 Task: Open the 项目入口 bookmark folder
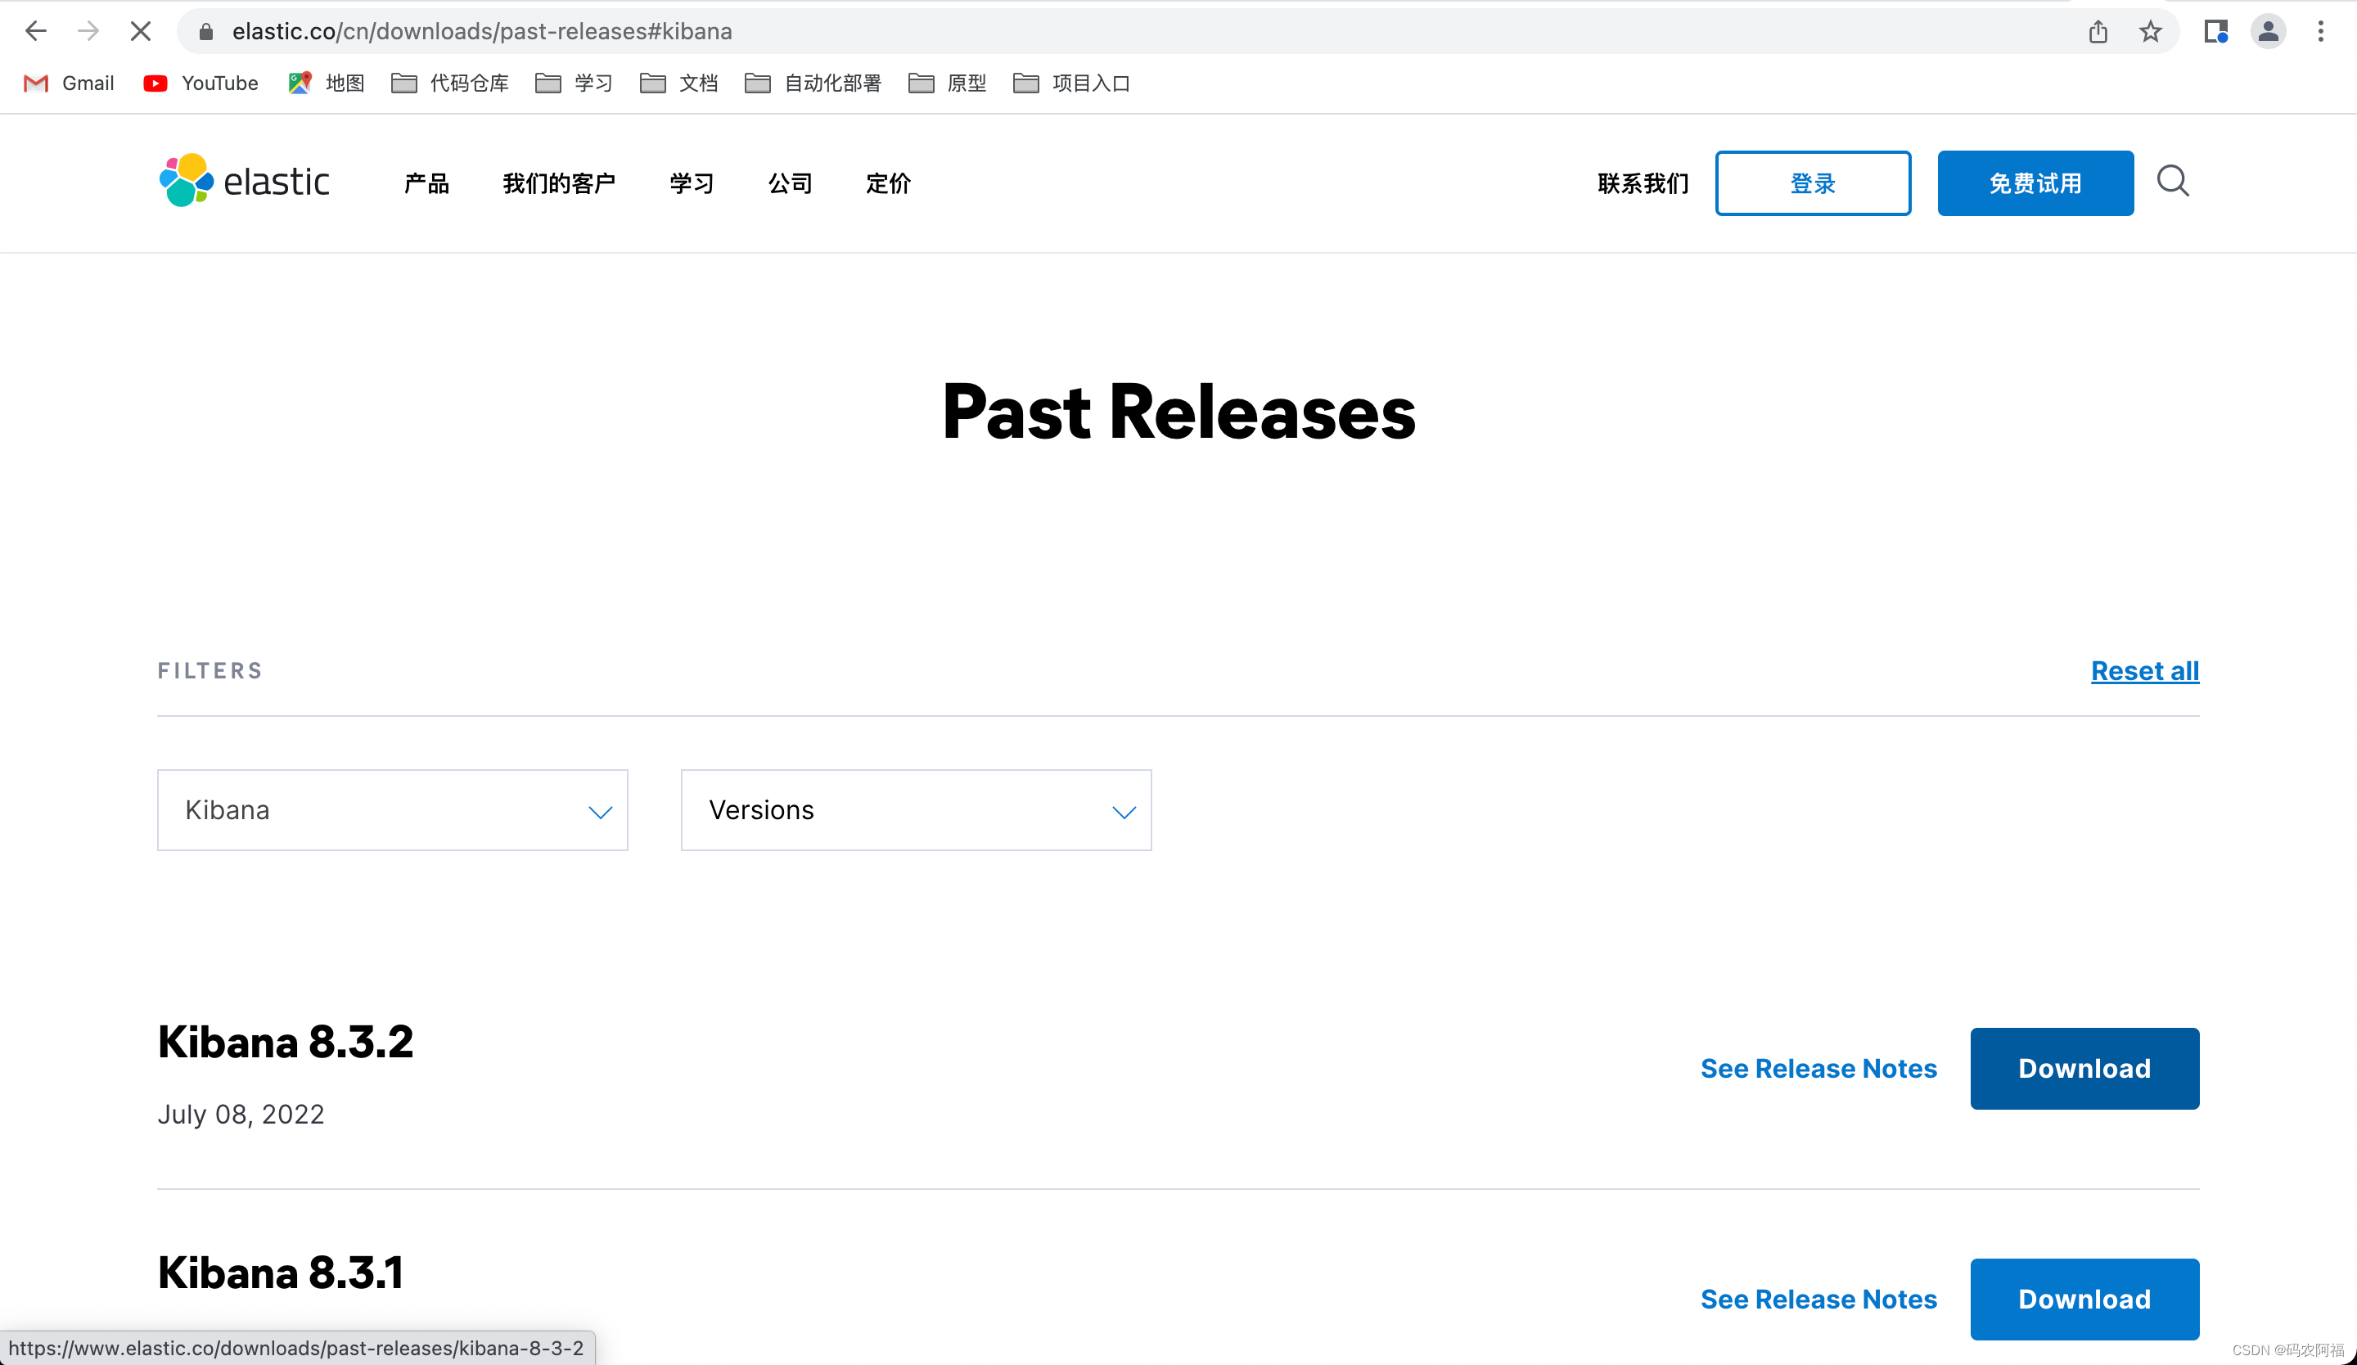(1072, 83)
